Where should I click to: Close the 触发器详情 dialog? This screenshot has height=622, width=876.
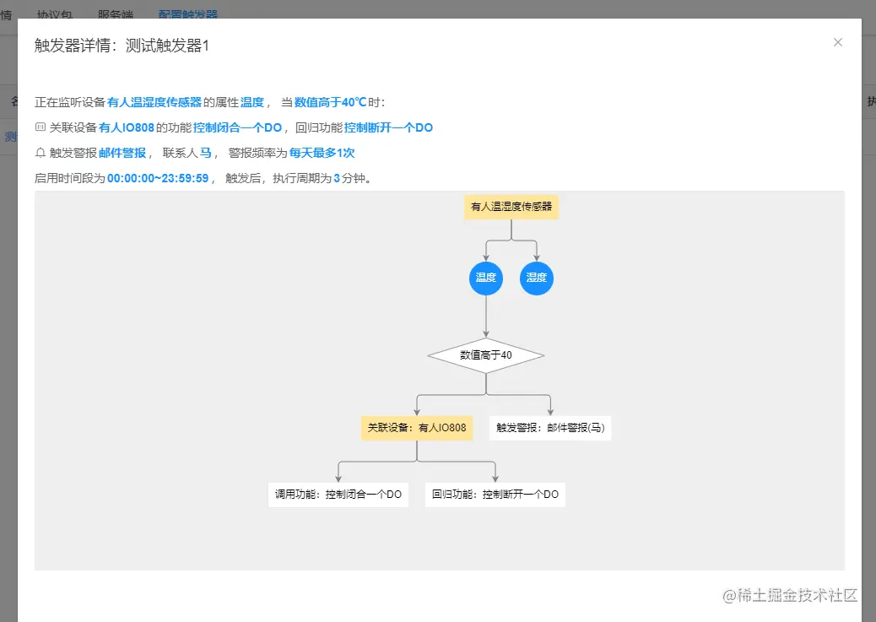pyautogui.click(x=838, y=42)
